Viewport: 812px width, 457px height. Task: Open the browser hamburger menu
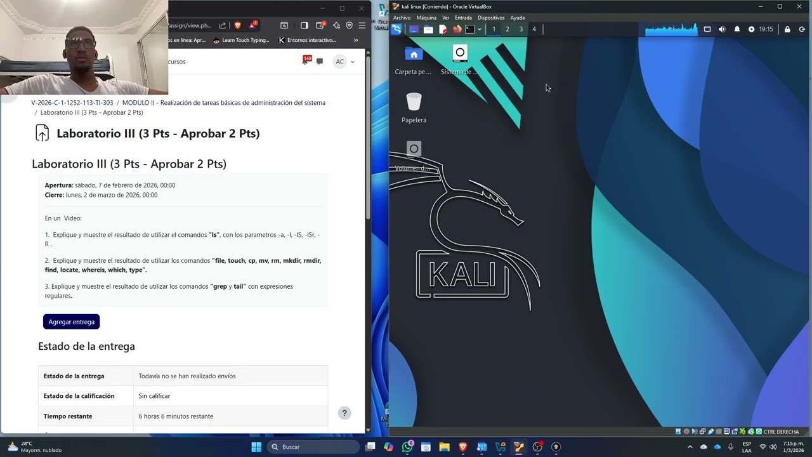click(x=362, y=25)
